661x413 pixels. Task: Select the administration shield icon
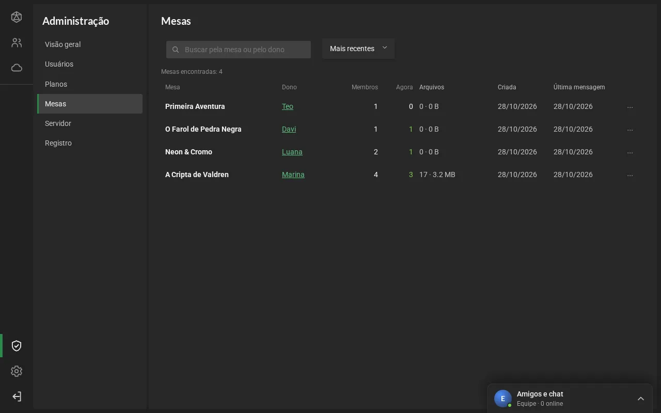pyautogui.click(x=17, y=346)
